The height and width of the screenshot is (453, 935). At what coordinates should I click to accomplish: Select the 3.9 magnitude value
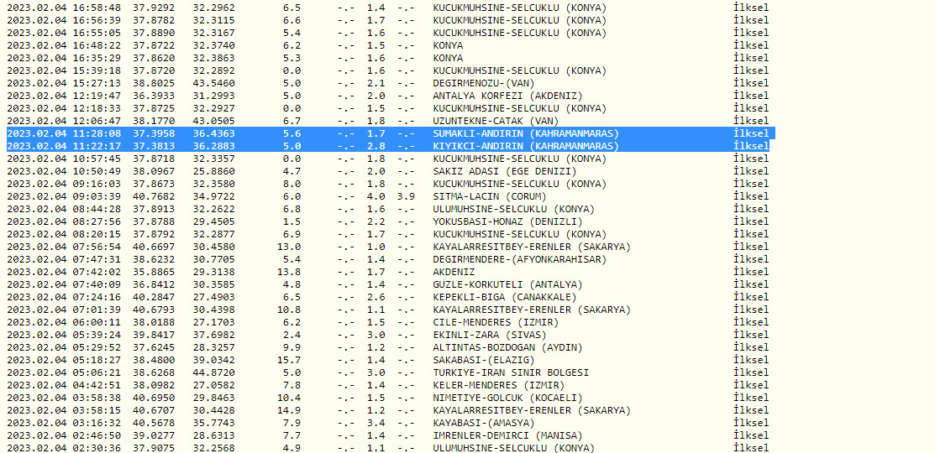point(406,196)
